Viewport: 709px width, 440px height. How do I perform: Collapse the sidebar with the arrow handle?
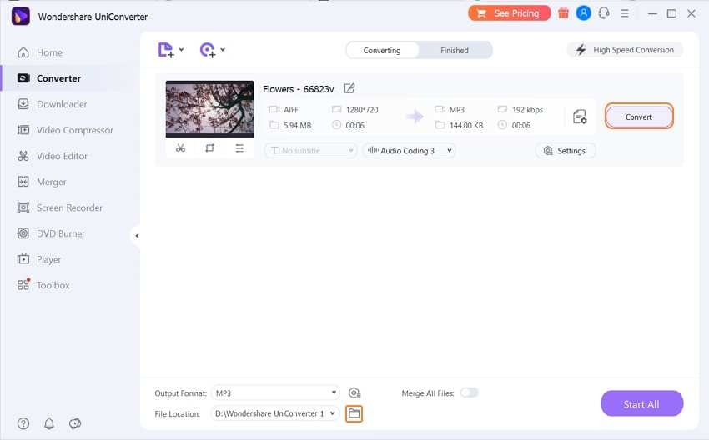[x=137, y=235]
